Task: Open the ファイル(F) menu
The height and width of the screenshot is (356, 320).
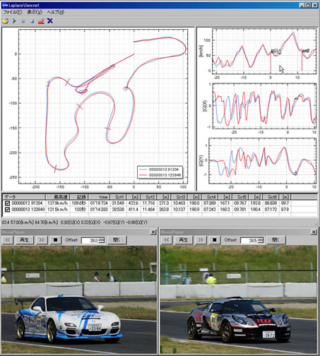Action: coord(13,12)
